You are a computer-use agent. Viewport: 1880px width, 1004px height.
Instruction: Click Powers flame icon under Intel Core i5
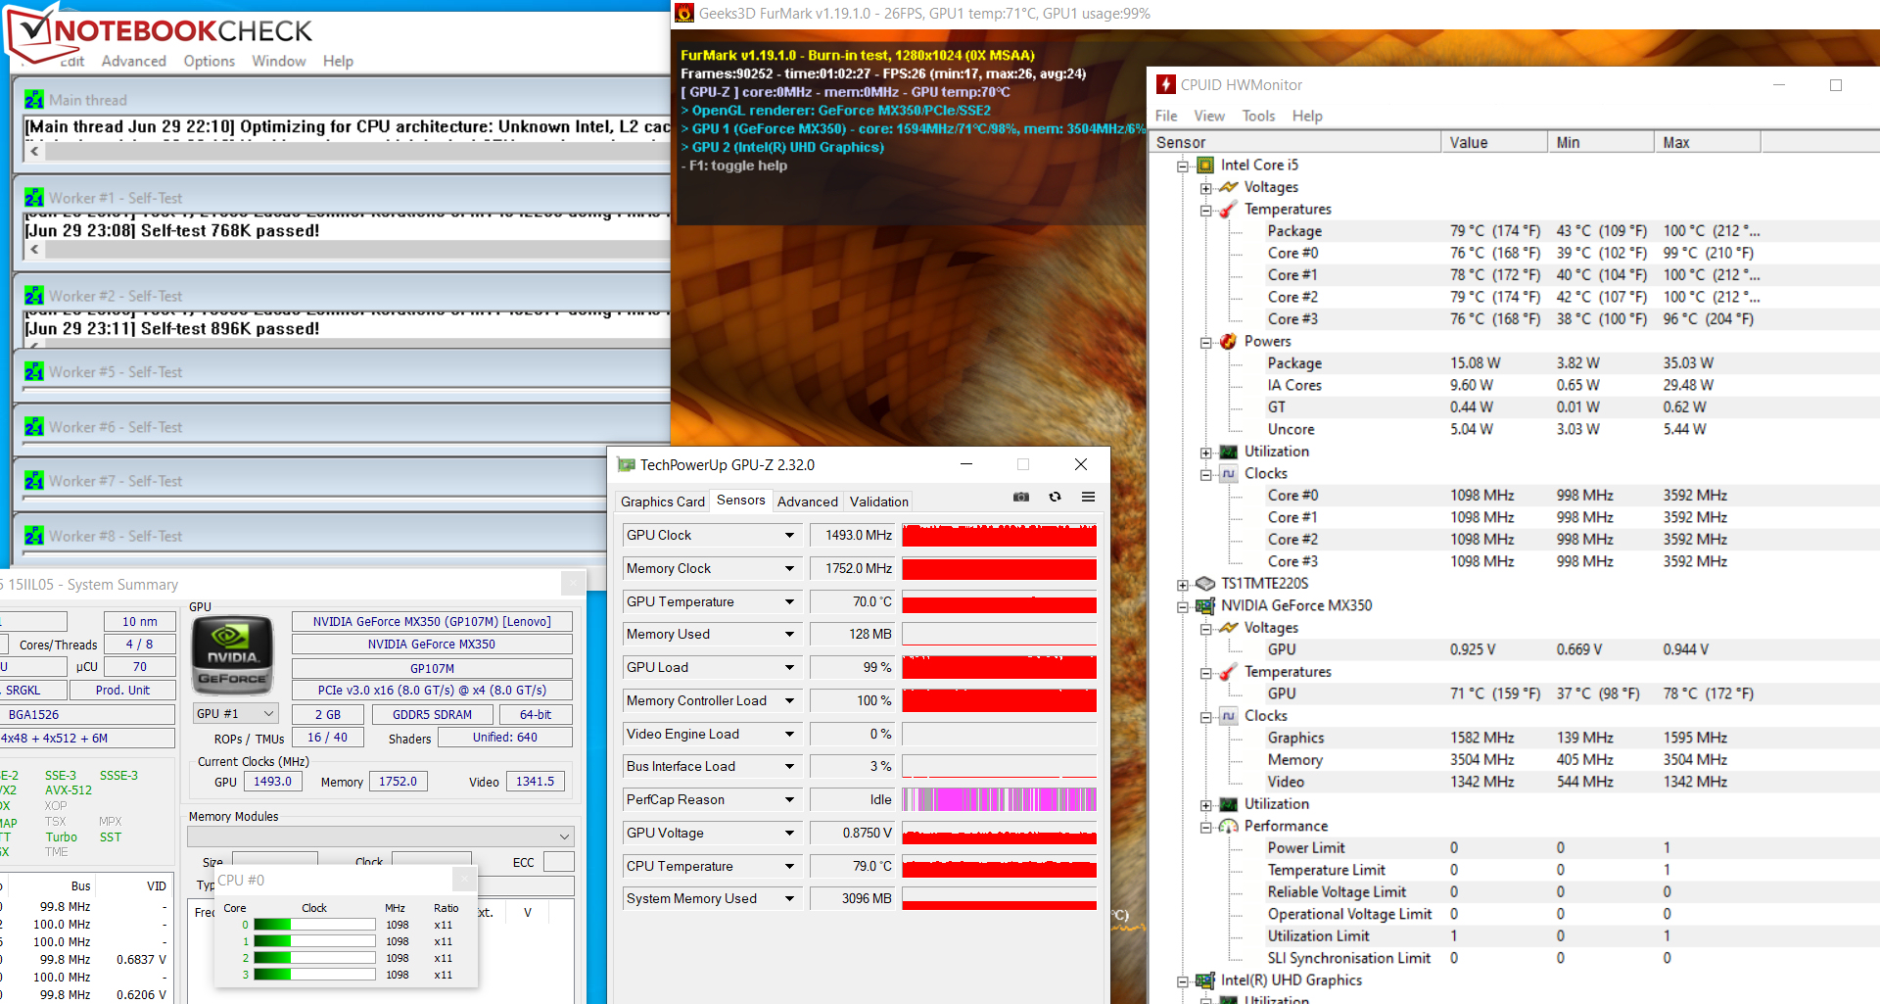pyautogui.click(x=1228, y=341)
